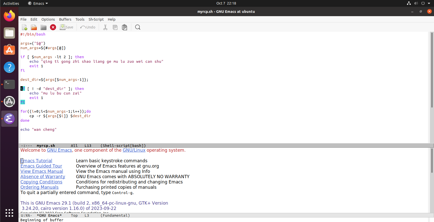Click the network status icon
This screenshot has height=222, width=434.
(x=409, y=3)
